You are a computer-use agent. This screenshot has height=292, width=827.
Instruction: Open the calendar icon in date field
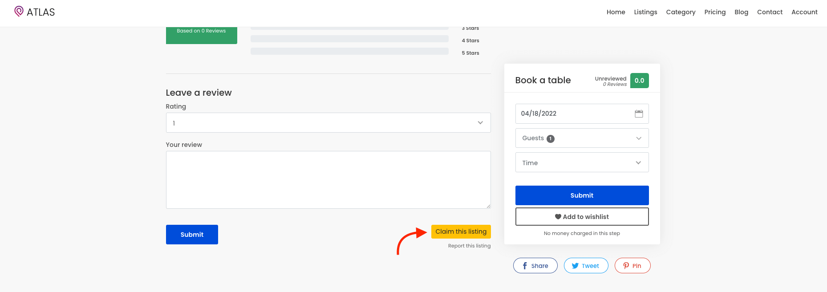point(639,114)
